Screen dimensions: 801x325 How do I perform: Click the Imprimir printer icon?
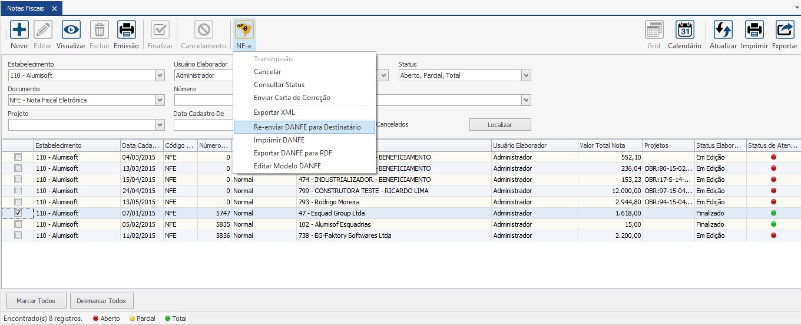tap(754, 30)
